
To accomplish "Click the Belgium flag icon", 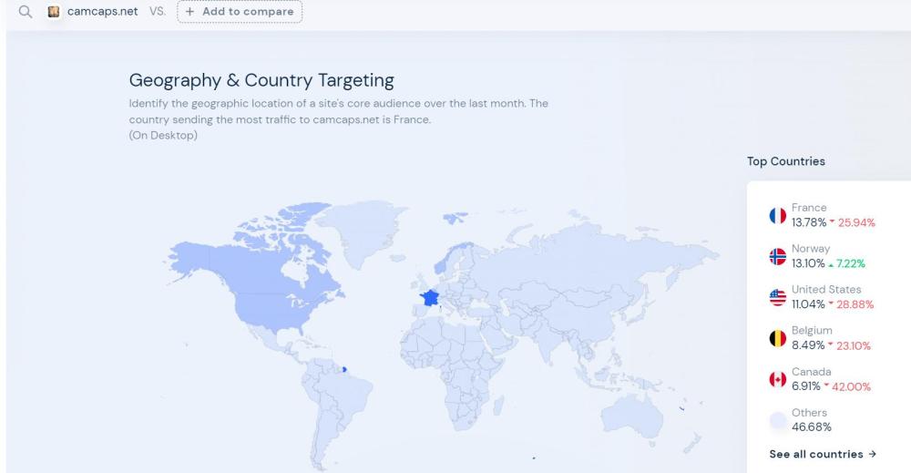I will click(x=777, y=338).
